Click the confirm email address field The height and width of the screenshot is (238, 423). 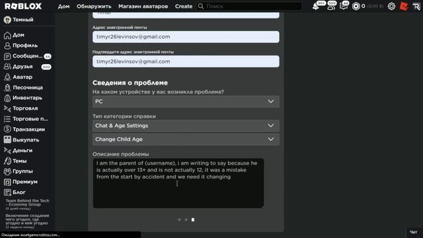tap(186, 61)
